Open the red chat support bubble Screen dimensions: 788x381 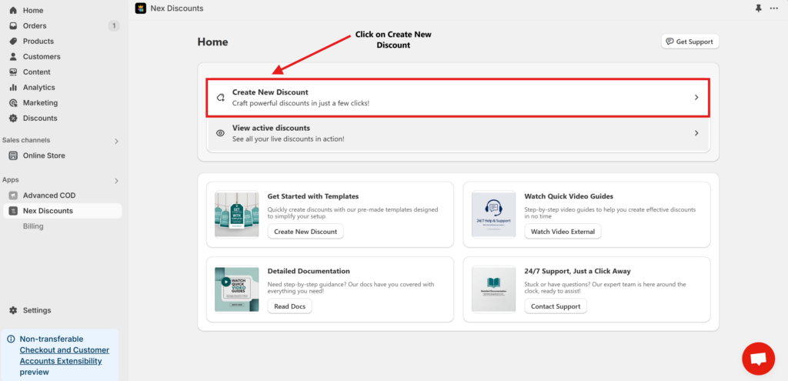[x=758, y=359]
